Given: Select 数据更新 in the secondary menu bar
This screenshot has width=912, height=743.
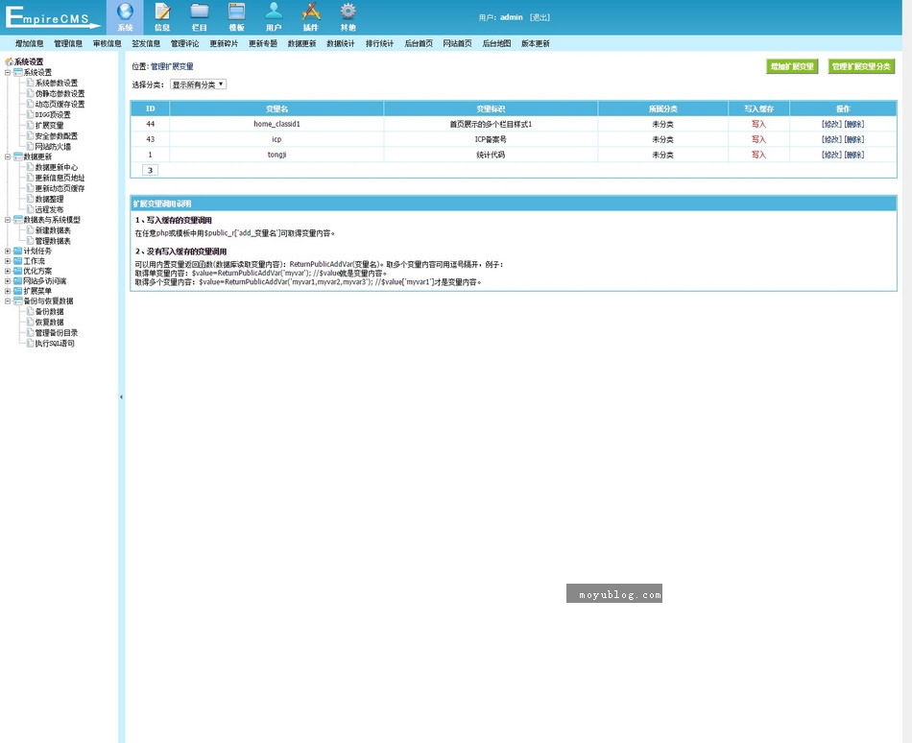Looking at the screenshot, I should 301,43.
